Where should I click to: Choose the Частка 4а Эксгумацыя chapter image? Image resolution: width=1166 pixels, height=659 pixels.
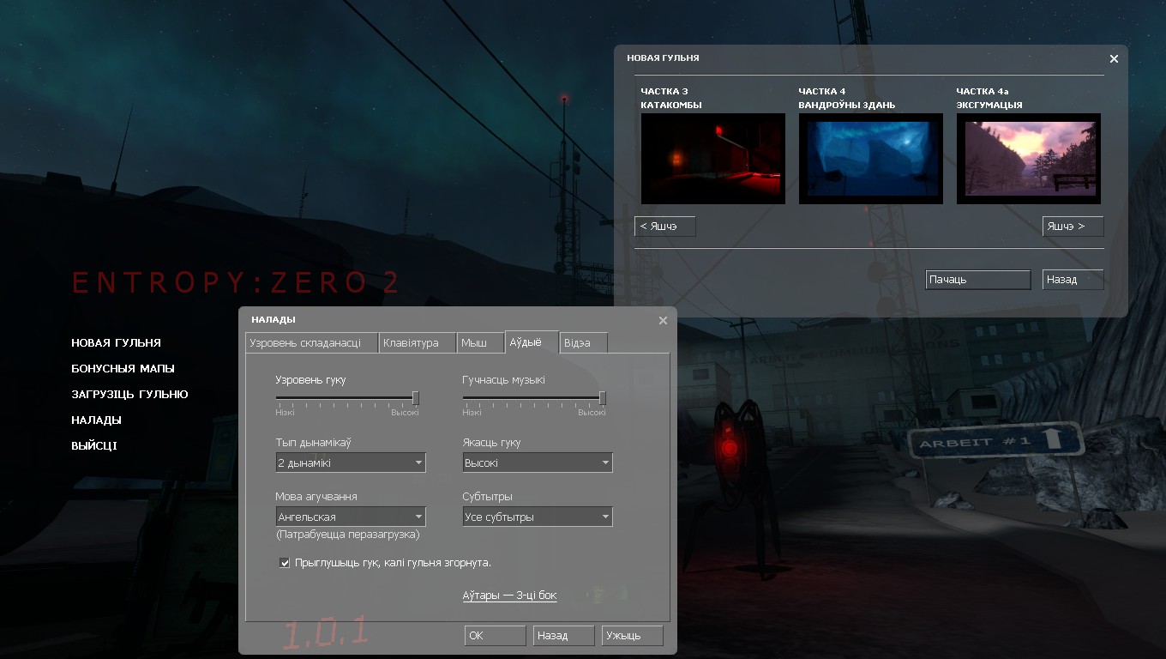[1028, 158]
